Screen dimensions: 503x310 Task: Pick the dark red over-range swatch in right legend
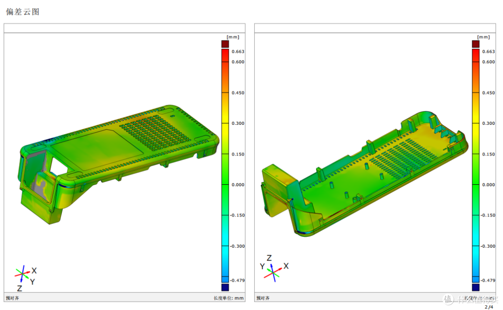click(x=476, y=44)
